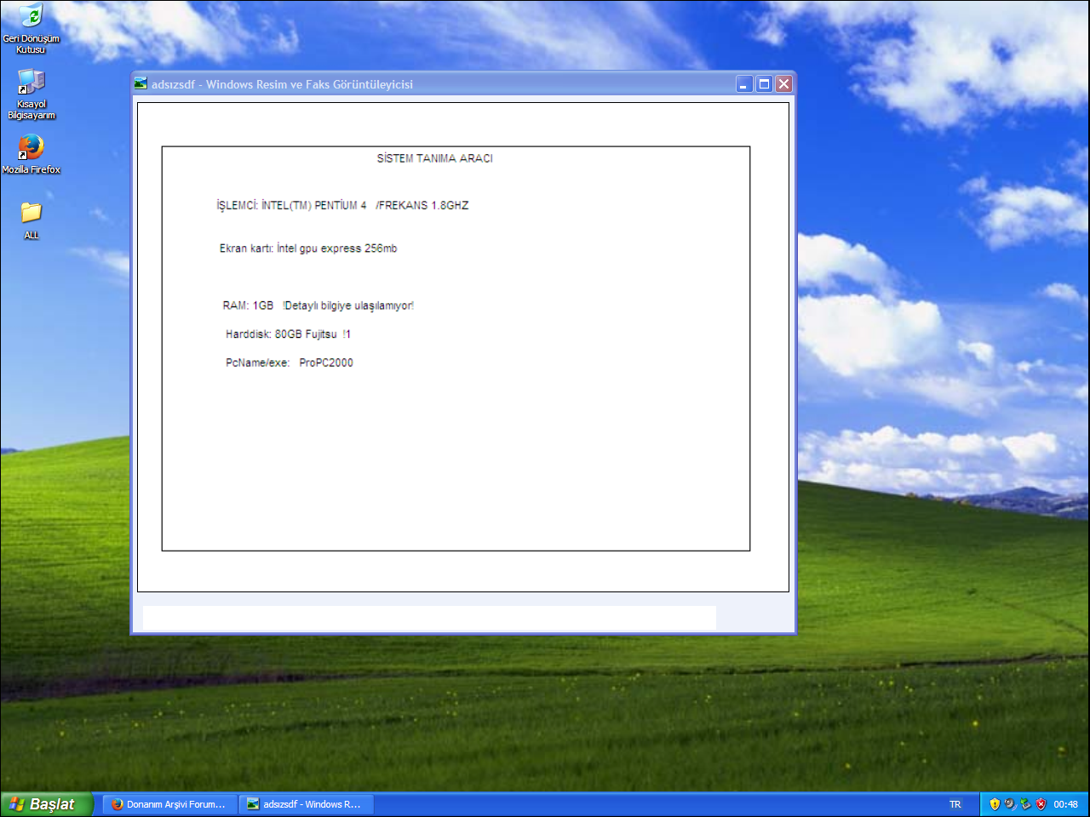Minimize the adsızsdf viewer window

point(744,83)
